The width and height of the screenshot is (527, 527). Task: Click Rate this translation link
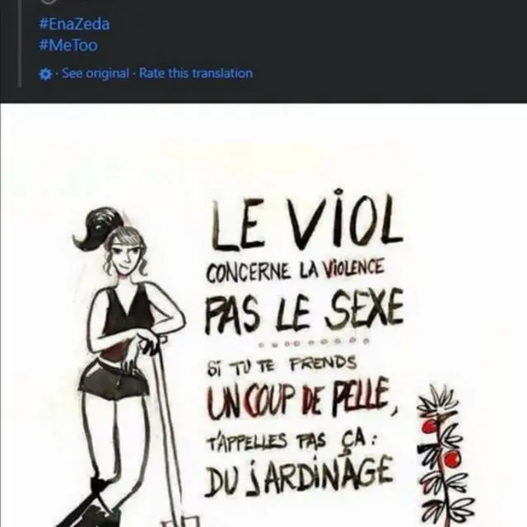pos(196,73)
